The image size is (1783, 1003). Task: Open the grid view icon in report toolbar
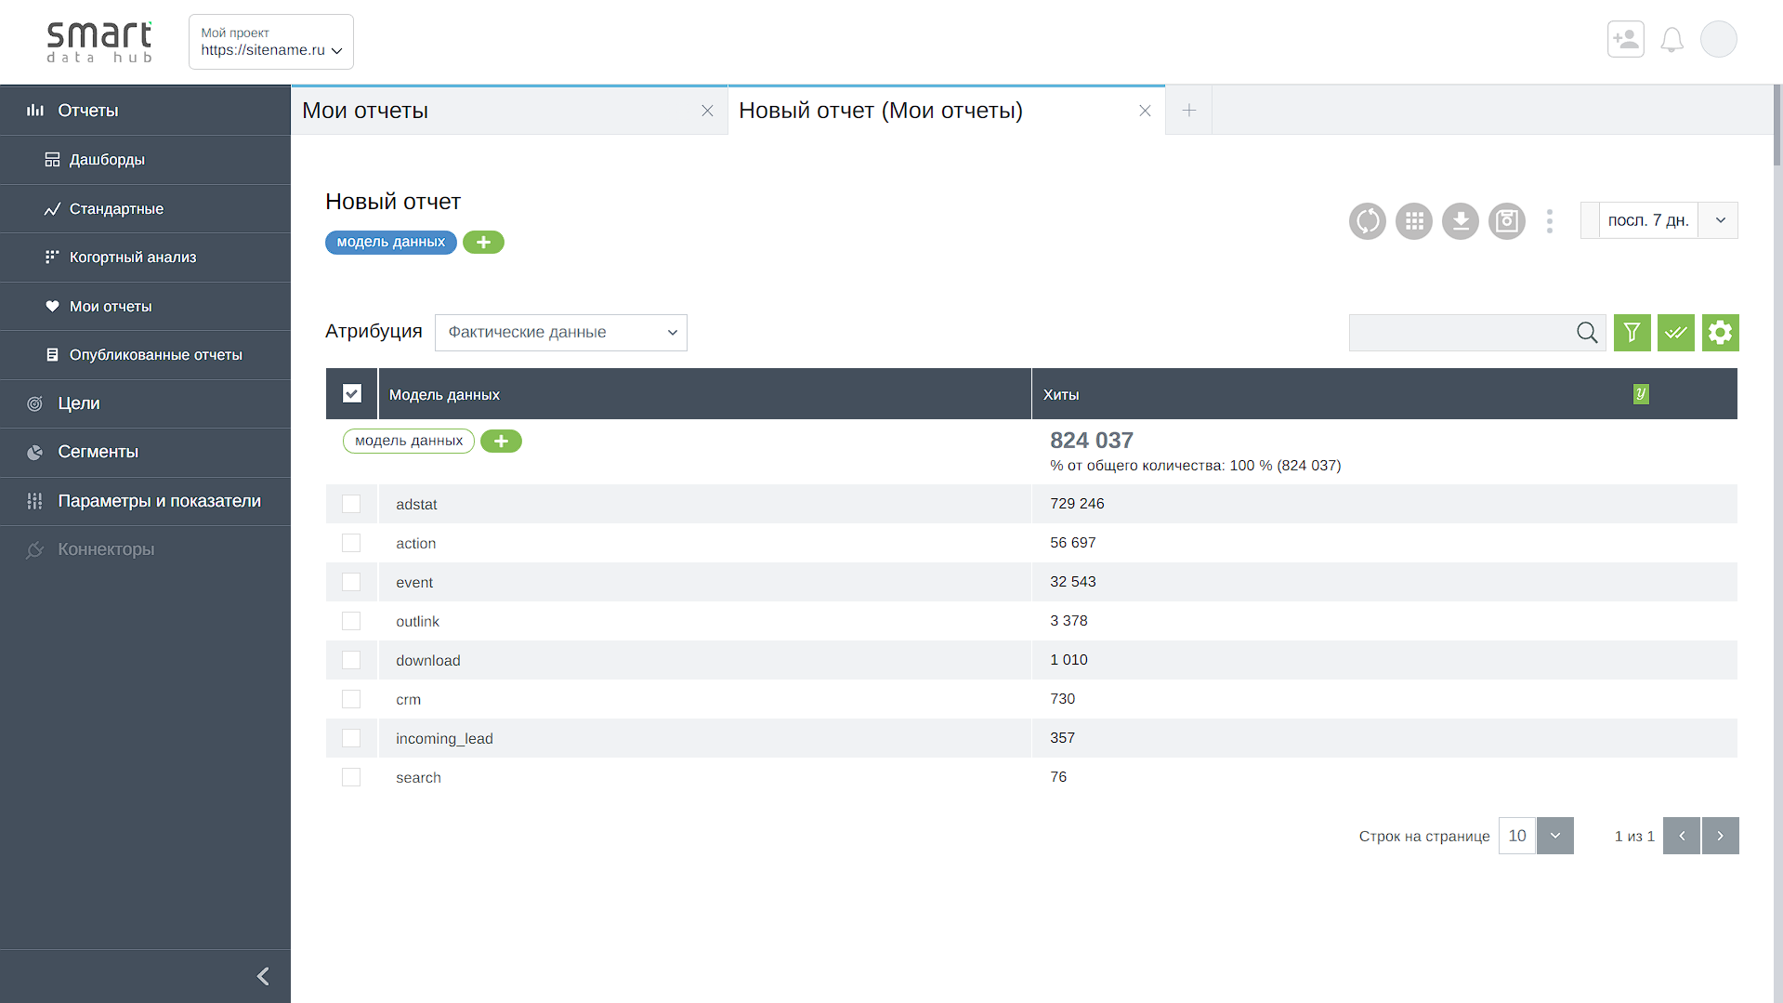1414,221
